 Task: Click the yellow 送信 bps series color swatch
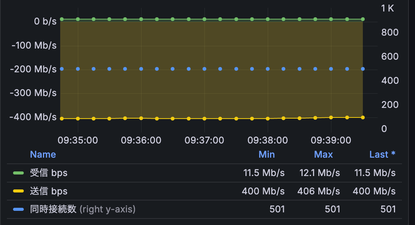coord(18,191)
